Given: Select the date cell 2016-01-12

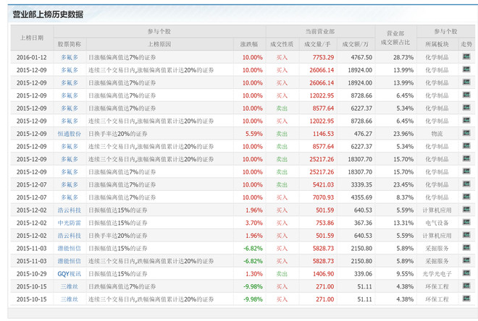Looking at the screenshot, I should (x=32, y=57).
